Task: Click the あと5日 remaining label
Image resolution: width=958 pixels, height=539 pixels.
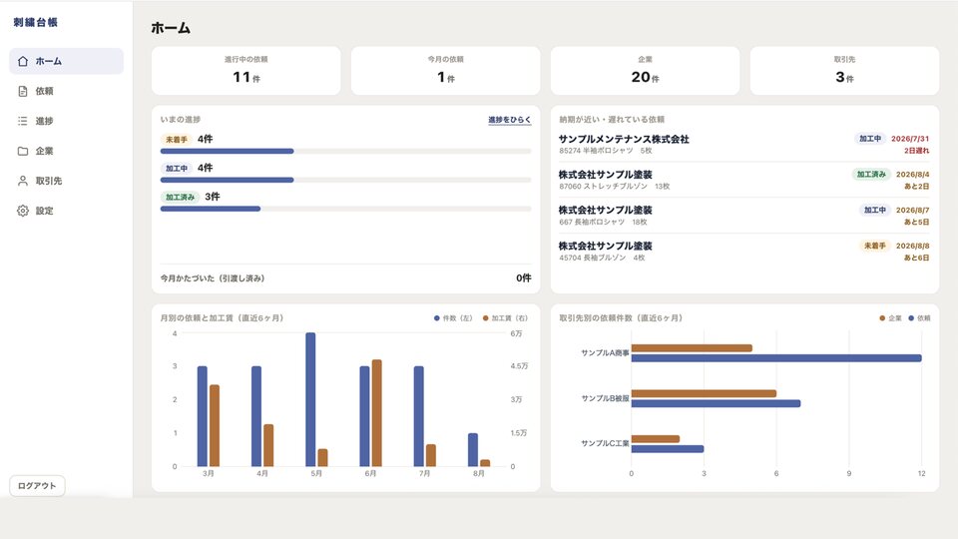Action: click(x=916, y=222)
